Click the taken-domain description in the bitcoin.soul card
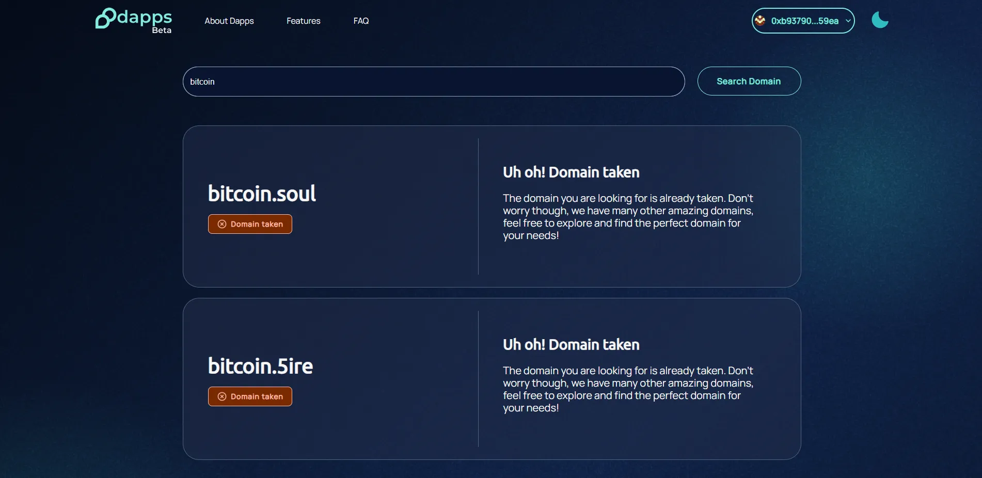This screenshot has width=982, height=478. pos(628,217)
